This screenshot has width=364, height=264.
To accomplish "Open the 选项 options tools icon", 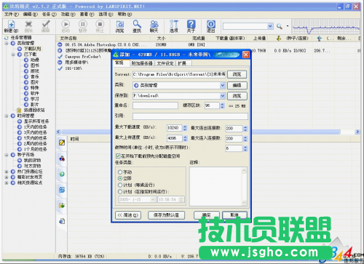I will 174,26.
